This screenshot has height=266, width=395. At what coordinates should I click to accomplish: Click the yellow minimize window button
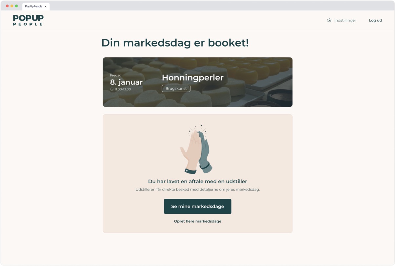coord(12,6)
